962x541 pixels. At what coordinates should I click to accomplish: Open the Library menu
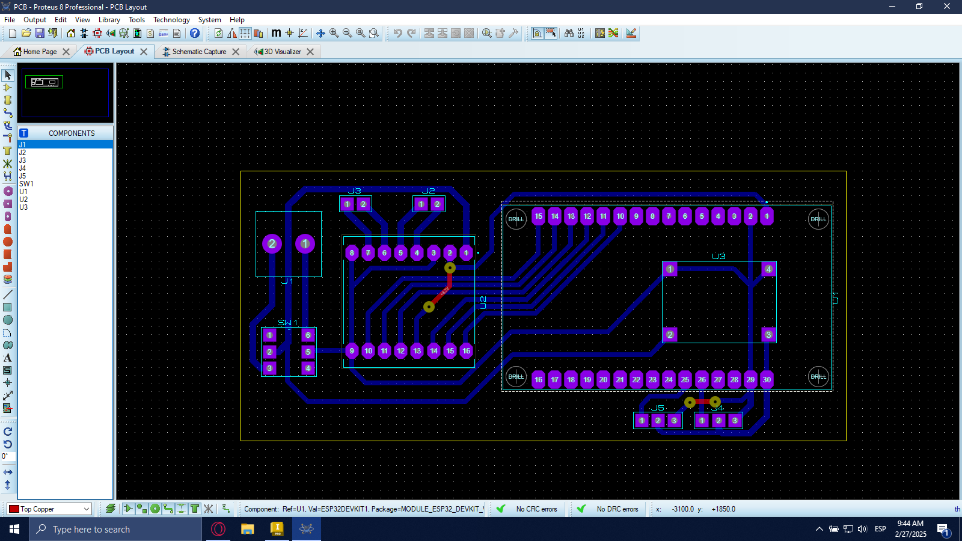tap(109, 20)
